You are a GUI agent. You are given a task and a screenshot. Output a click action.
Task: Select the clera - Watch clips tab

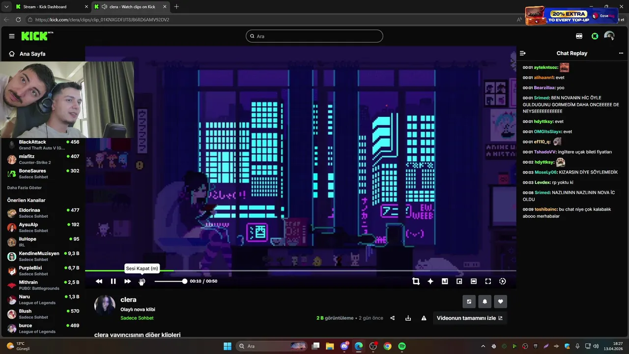[132, 7]
